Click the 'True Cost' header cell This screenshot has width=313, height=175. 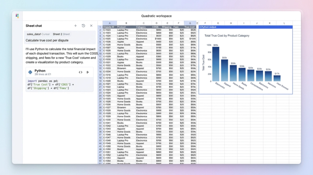click(190, 27)
